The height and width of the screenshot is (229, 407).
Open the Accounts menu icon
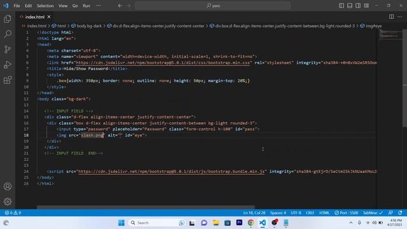[8, 186]
